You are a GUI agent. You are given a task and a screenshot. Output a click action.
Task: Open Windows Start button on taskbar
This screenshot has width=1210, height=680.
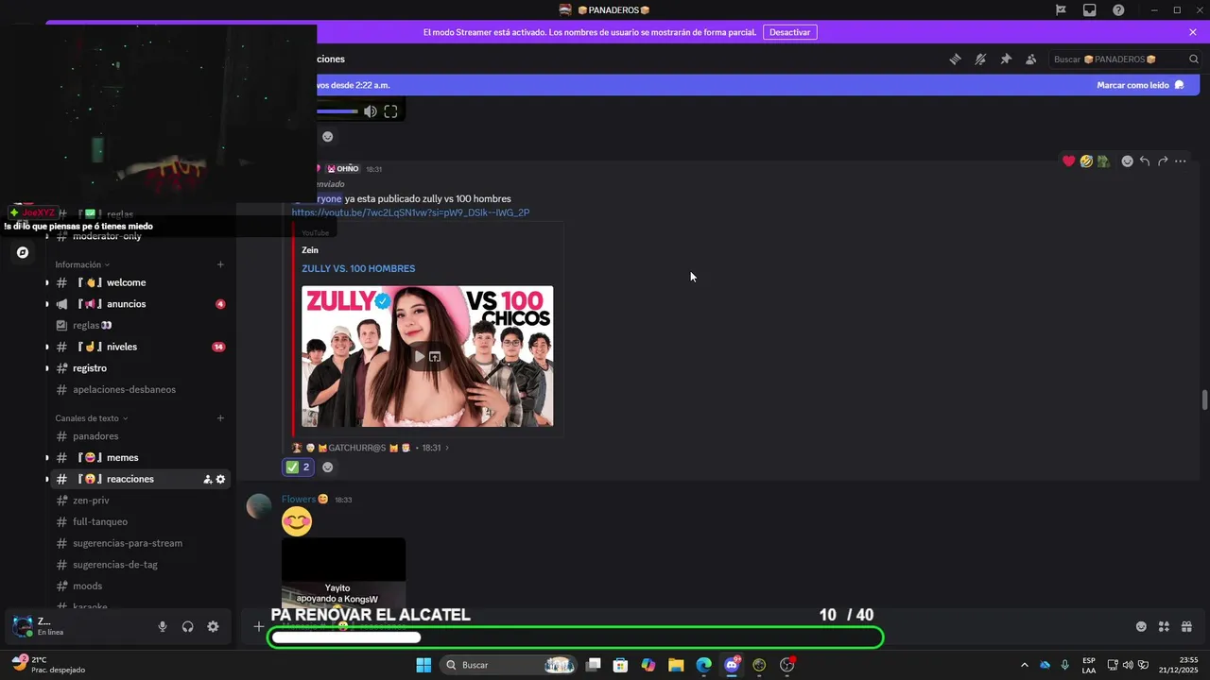pyautogui.click(x=423, y=665)
